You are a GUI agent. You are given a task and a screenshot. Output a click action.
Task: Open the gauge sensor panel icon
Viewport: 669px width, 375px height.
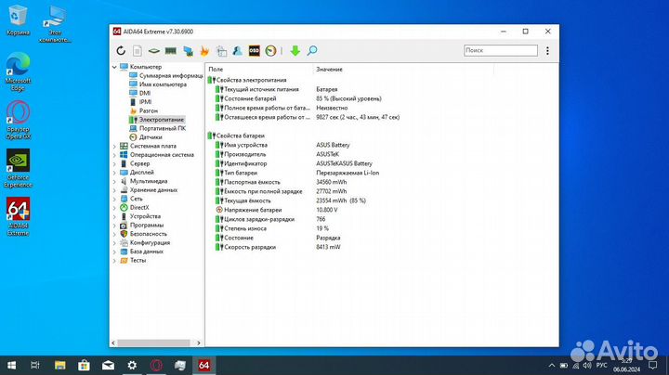point(270,51)
